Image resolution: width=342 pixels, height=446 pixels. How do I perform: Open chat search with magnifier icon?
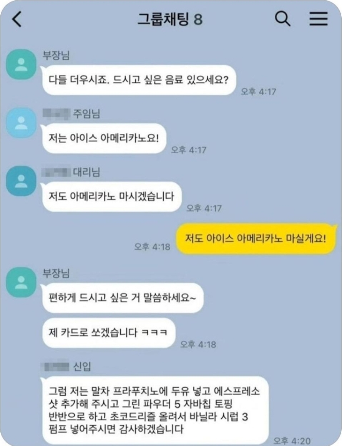pos(282,19)
